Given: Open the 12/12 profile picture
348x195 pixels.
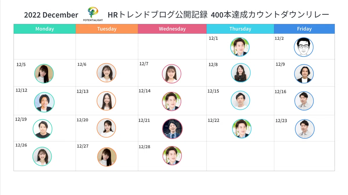Looking at the screenshot, I should 44,102.
